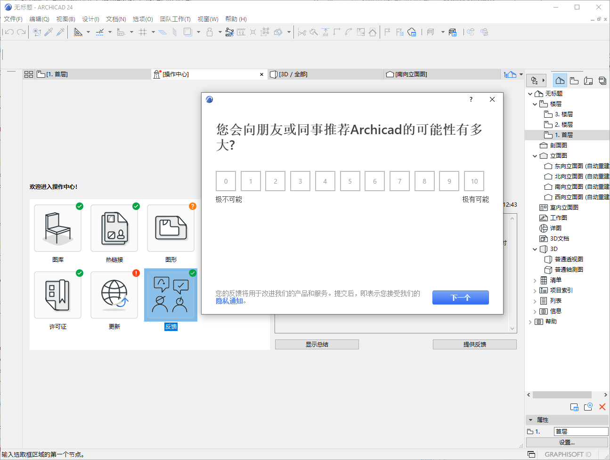The image size is (610, 460).
Task: Open the Project Map view in Navigator
Action: 560,81
